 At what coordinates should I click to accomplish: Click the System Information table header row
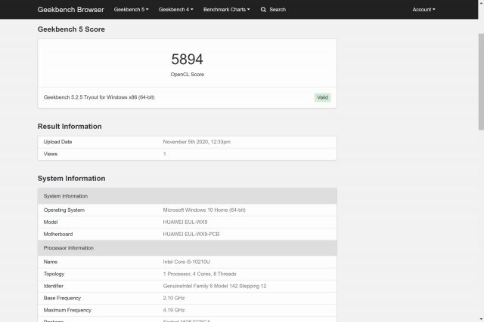(187, 196)
